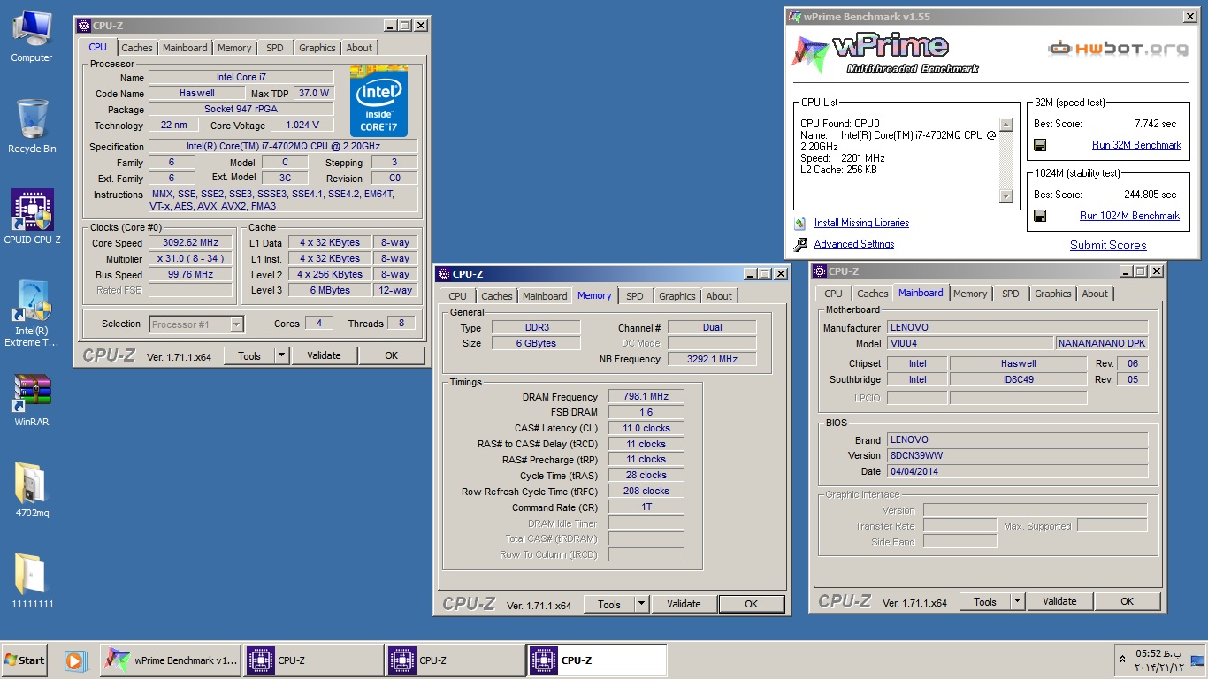Click Validate in the Mainboard window
Screen dimensions: 1208x679
1059,601
